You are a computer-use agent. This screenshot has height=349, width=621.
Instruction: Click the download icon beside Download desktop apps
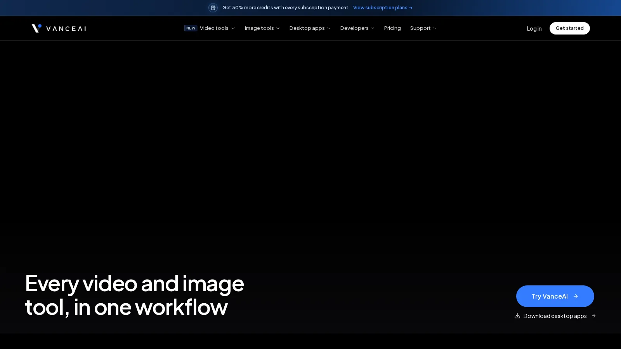point(517,316)
